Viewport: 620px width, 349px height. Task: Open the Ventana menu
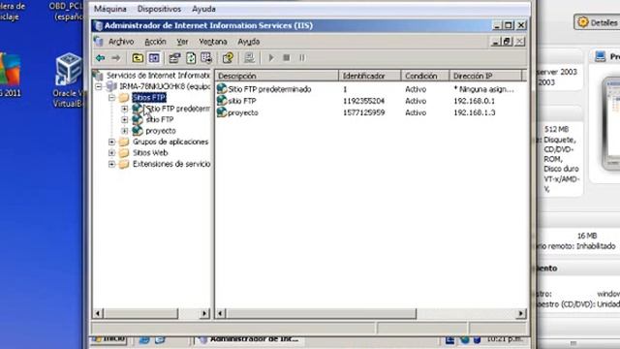click(213, 42)
